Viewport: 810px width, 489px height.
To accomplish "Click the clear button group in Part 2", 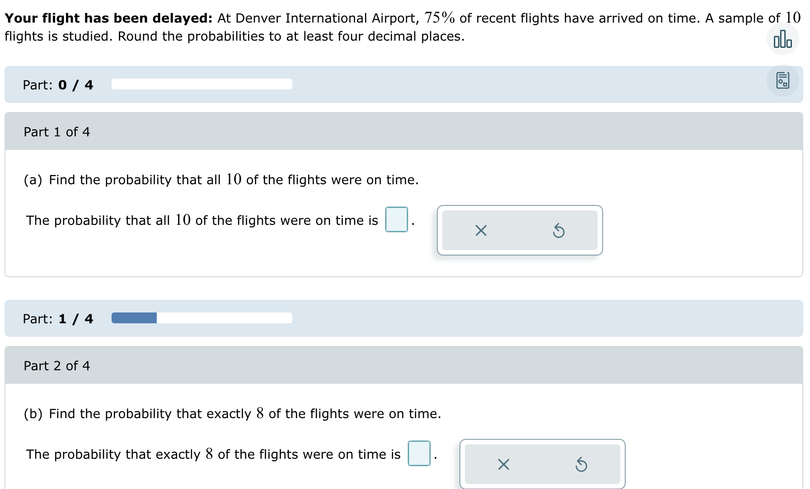I will (x=542, y=464).
